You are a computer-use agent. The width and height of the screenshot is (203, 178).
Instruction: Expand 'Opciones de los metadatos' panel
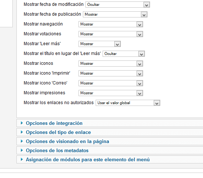(57, 150)
